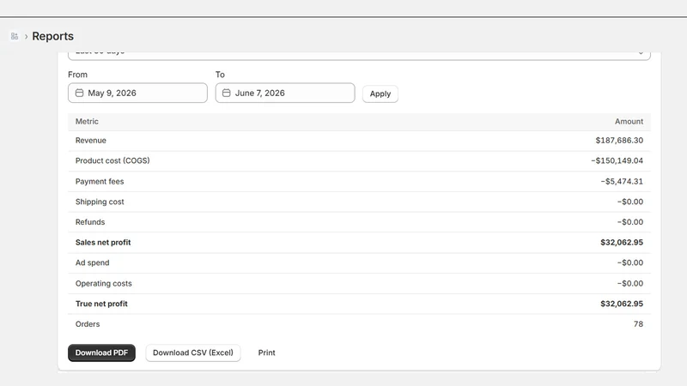687x386 pixels.
Task: Select the Ad spend label
Action: (93, 262)
